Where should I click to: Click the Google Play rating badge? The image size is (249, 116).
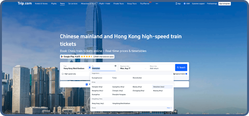coord(87,56)
